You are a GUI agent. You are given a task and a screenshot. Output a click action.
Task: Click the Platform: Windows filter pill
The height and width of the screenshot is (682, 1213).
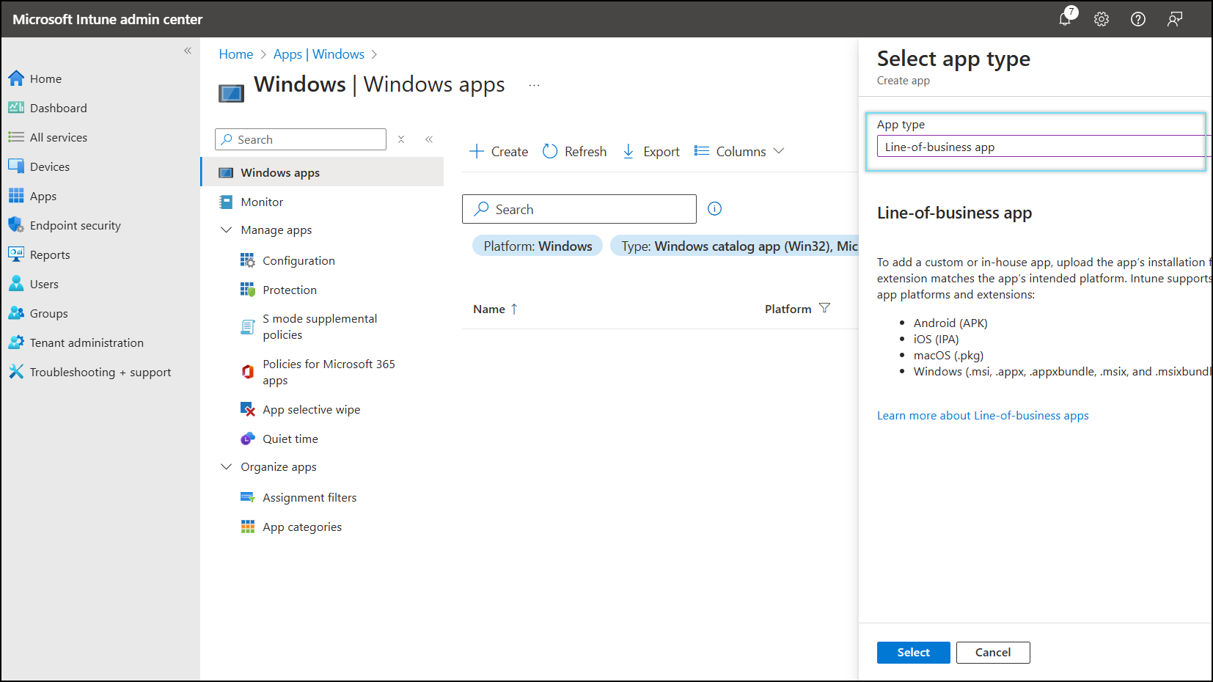pos(538,246)
